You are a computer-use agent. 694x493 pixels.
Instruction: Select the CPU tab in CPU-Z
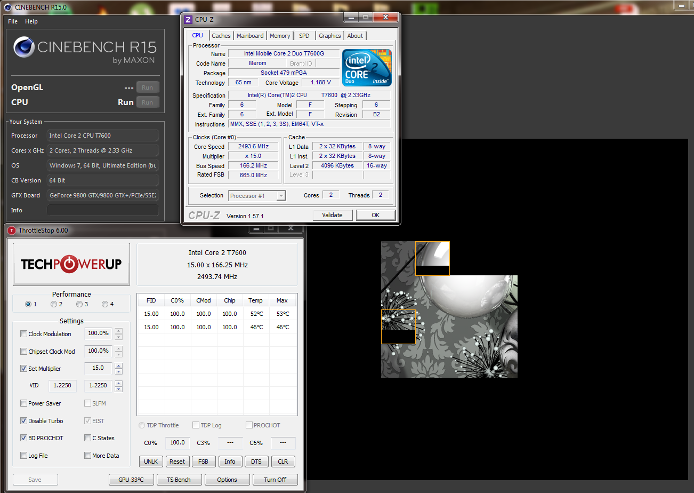pyautogui.click(x=197, y=35)
